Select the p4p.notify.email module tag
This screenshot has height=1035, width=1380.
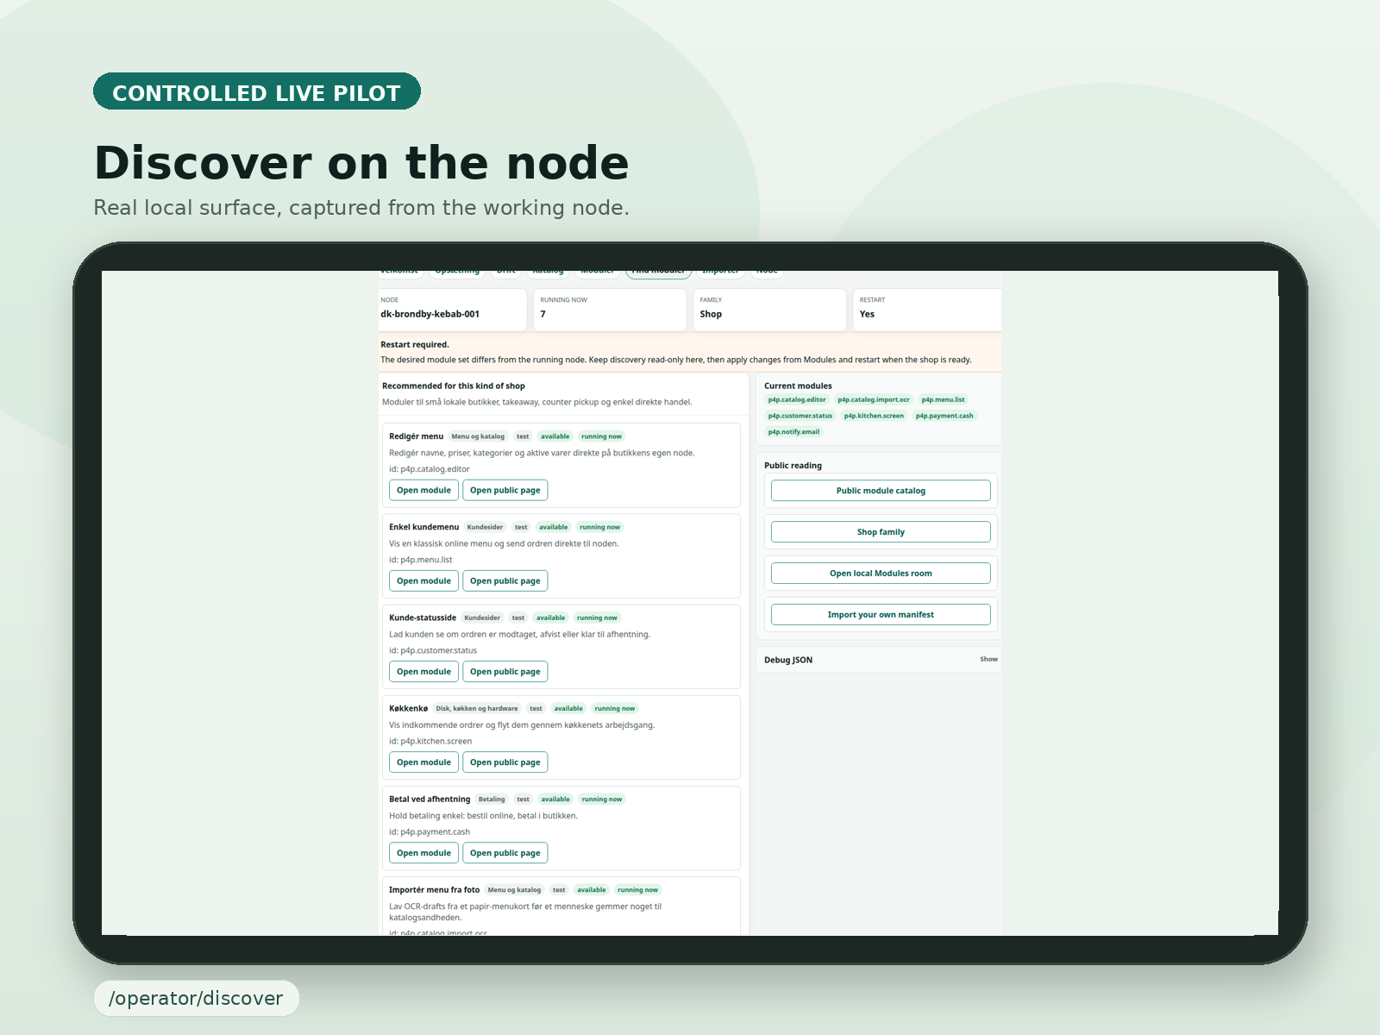point(793,432)
